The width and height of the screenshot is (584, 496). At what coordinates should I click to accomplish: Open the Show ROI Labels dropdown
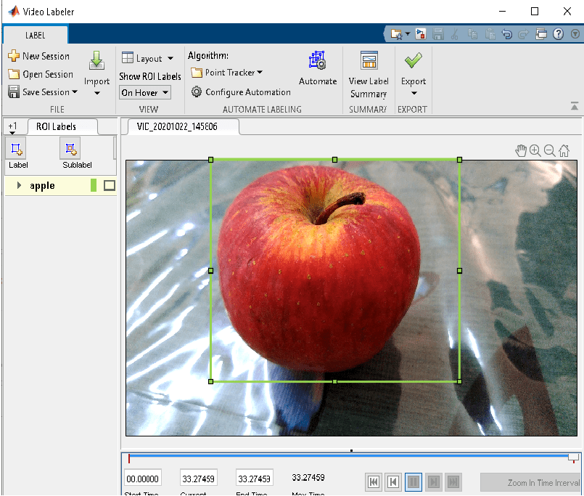pyautogui.click(x=144, y=92)
